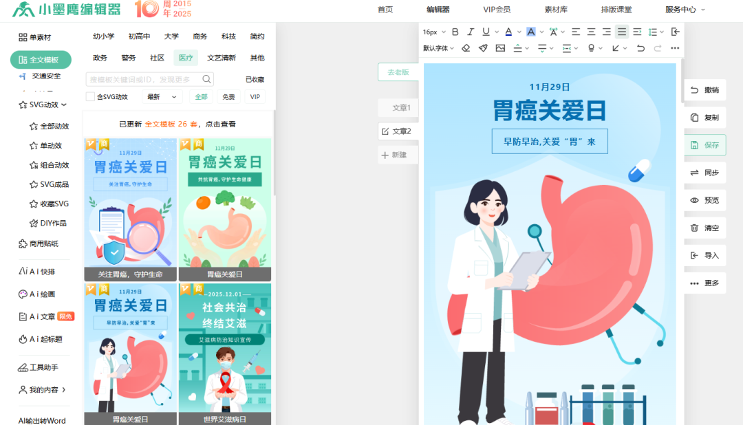Select the format painter icon in the toolbar
The height and width of the screenshot is (425, 743).
click(484, 47)
